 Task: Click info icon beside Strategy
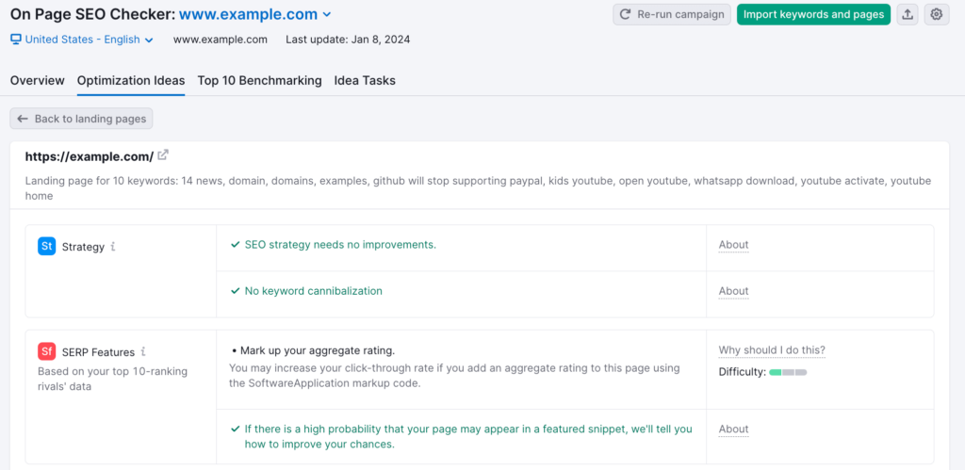click(113, 247)
